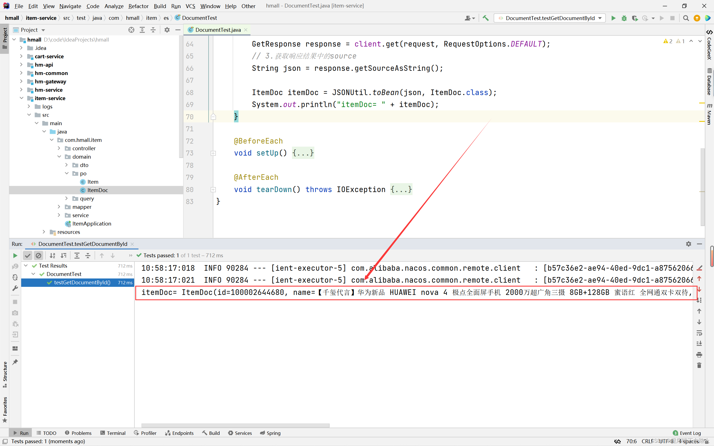This screenshot has height=446, width=714.
Task: Toggle soft-wrap in console output
Action: click(x=699, y=333)
